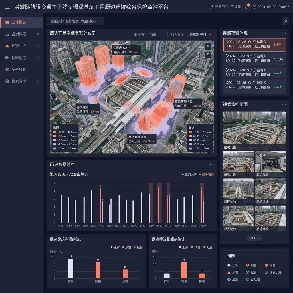
Task: Select 工程概览 in the sidebar
Action: (x=21, y=22)
